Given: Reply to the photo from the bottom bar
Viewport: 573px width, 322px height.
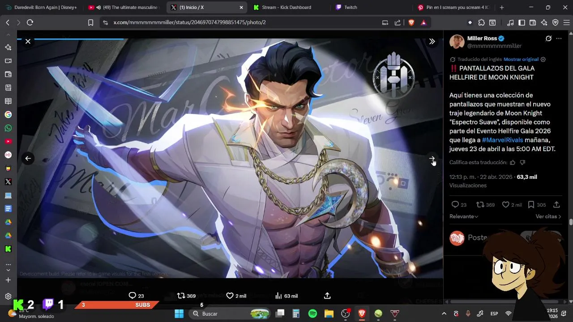Looking at the screenshot, I should click(x=136, y=296).
